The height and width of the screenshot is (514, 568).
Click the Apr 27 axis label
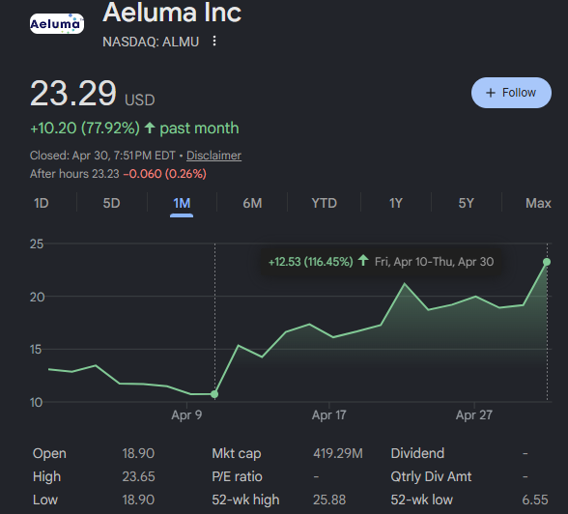click(473, 414)
